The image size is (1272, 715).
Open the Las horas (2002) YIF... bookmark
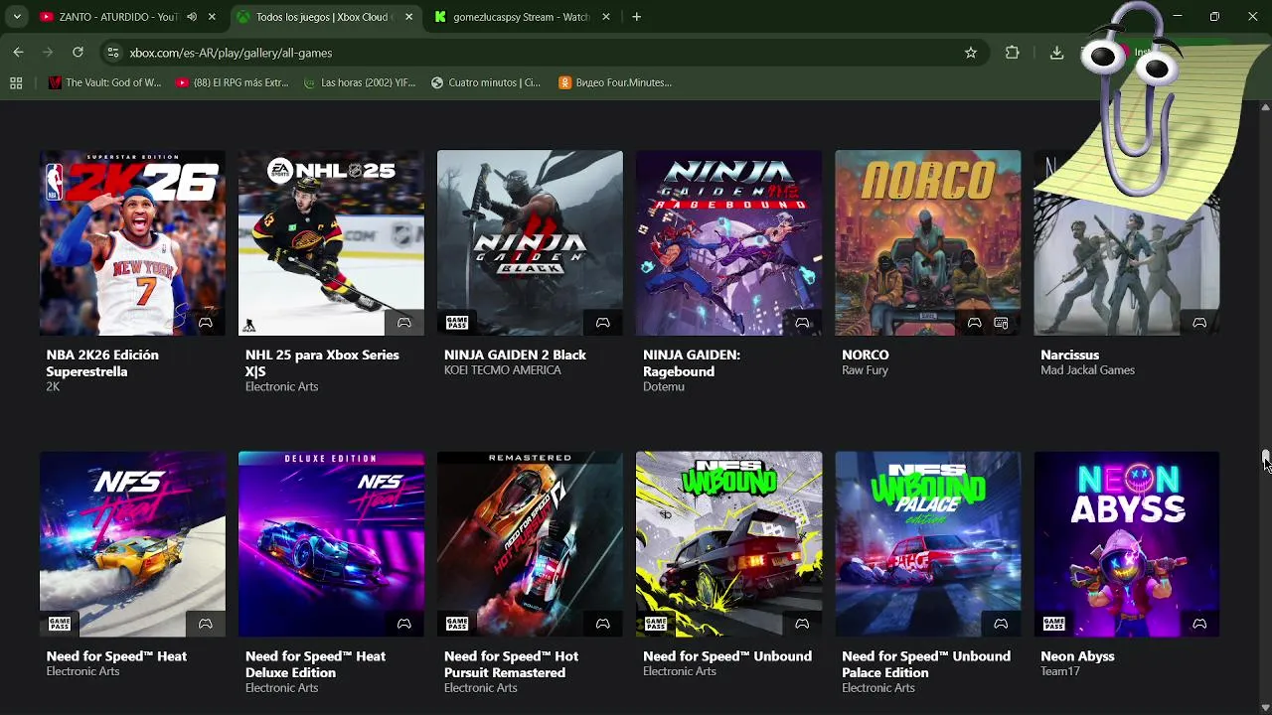click(359, 83)
